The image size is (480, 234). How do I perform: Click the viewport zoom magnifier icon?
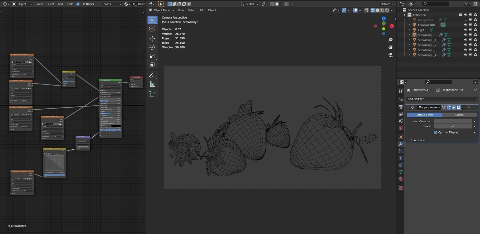390,40
